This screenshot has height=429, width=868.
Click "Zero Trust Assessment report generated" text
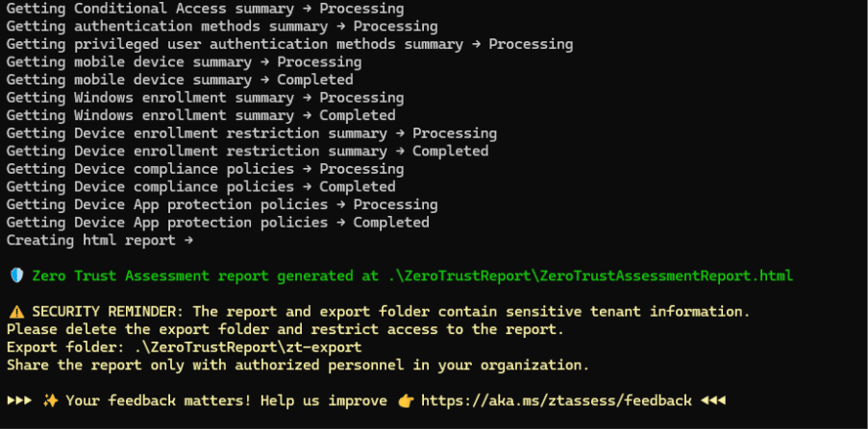tap(192, 275)
